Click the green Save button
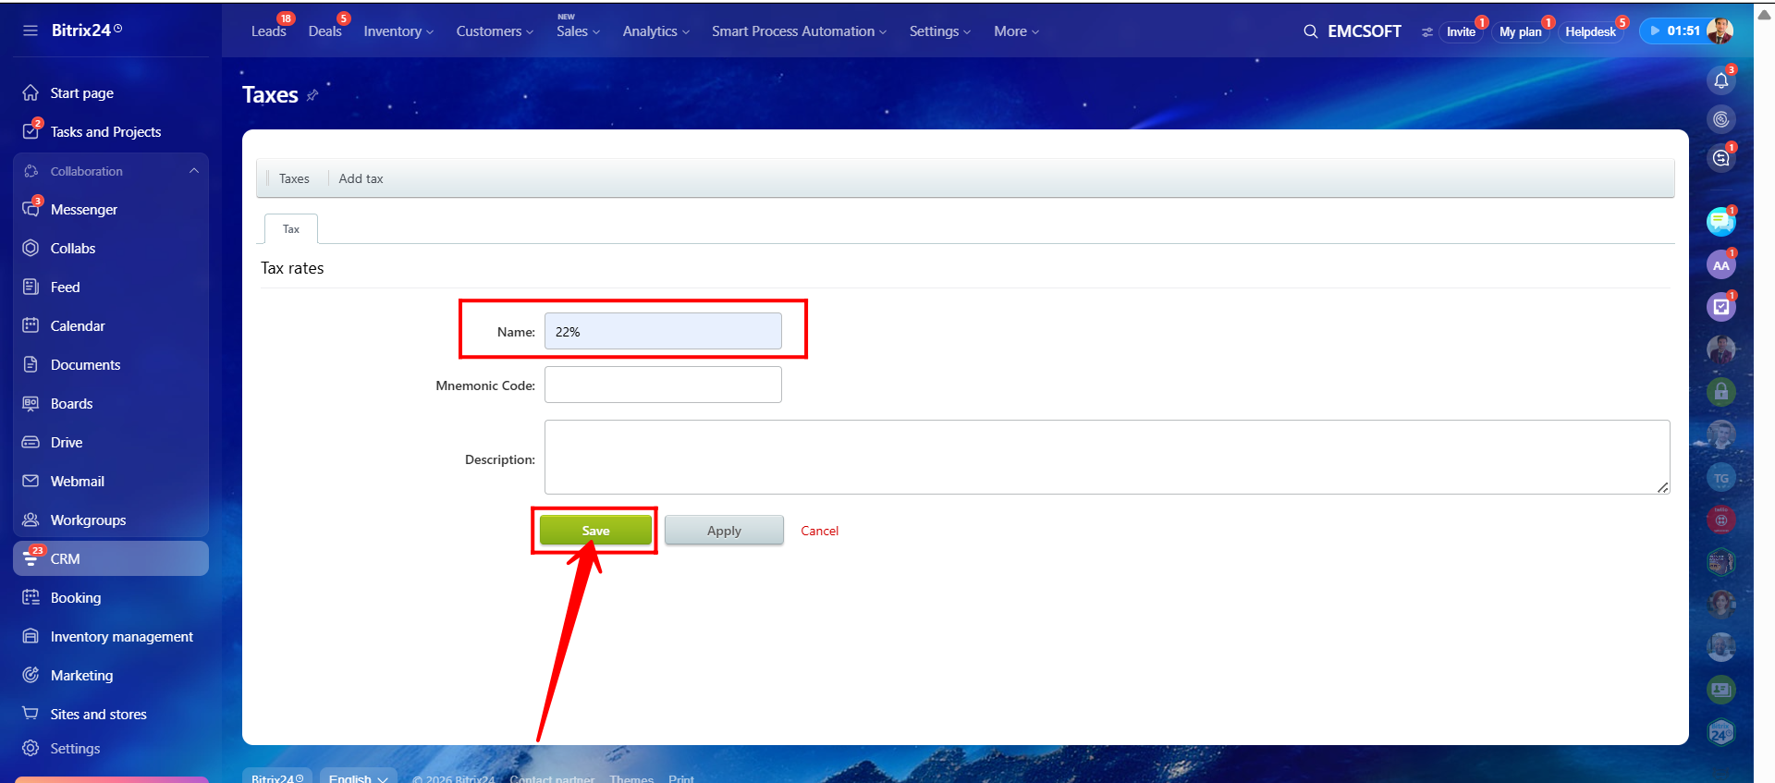The height and width of the screenshot is (783, 1775). tap(595, 531)
